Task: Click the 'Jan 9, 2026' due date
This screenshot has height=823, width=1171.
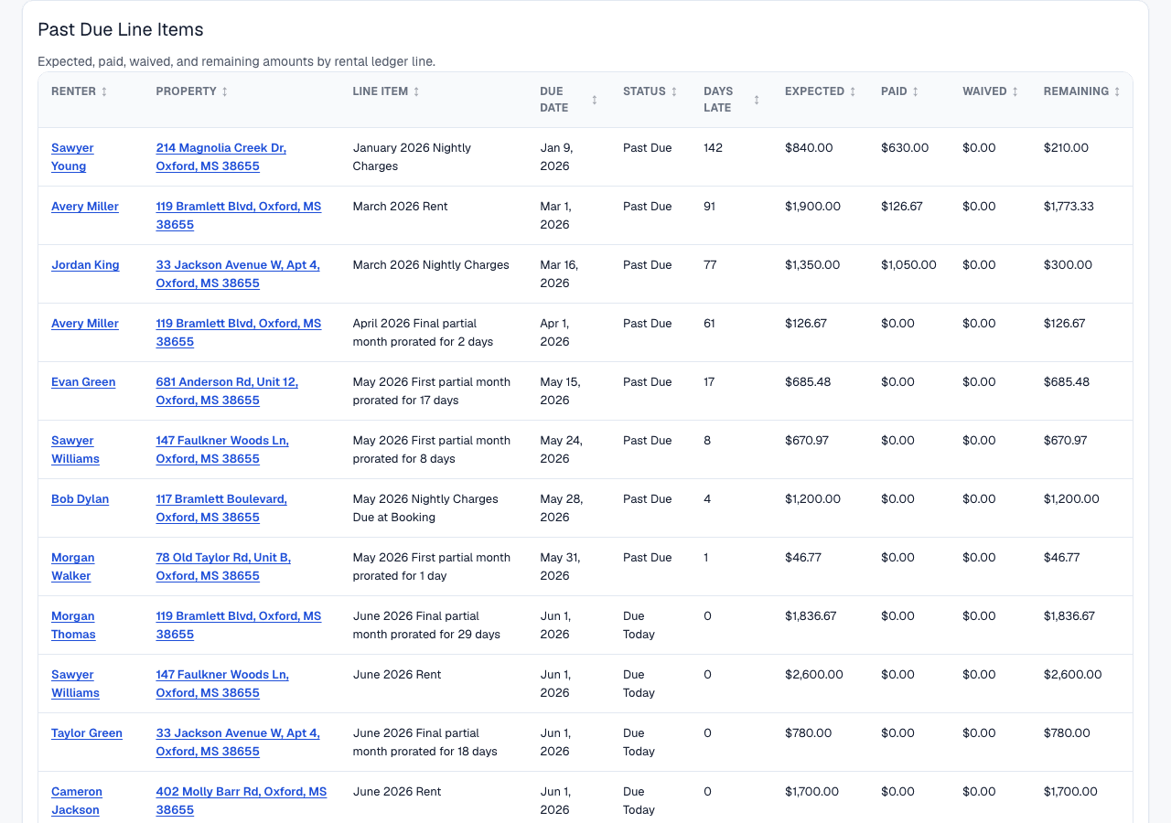Action: coord(556,156)
